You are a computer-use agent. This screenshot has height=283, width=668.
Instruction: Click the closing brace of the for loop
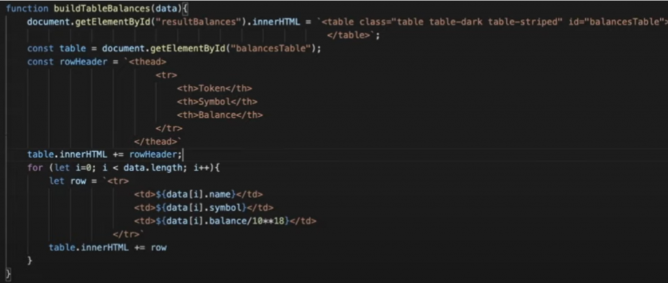(29, 260)
